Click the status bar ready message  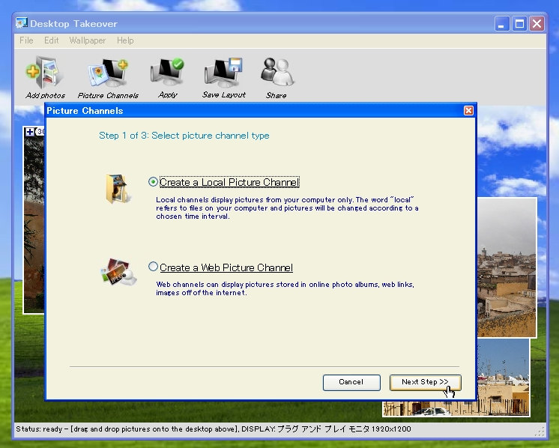pyautogui.click(x=214, y=429)
